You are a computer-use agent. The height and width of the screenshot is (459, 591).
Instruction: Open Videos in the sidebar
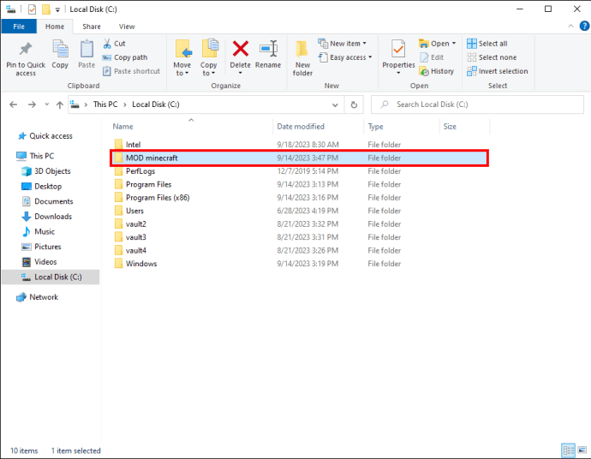tap(39, 261)
